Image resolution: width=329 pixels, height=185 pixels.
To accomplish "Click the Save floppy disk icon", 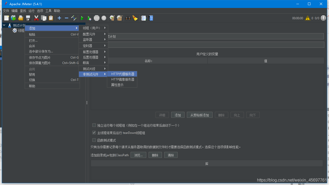I will [28, 18].
